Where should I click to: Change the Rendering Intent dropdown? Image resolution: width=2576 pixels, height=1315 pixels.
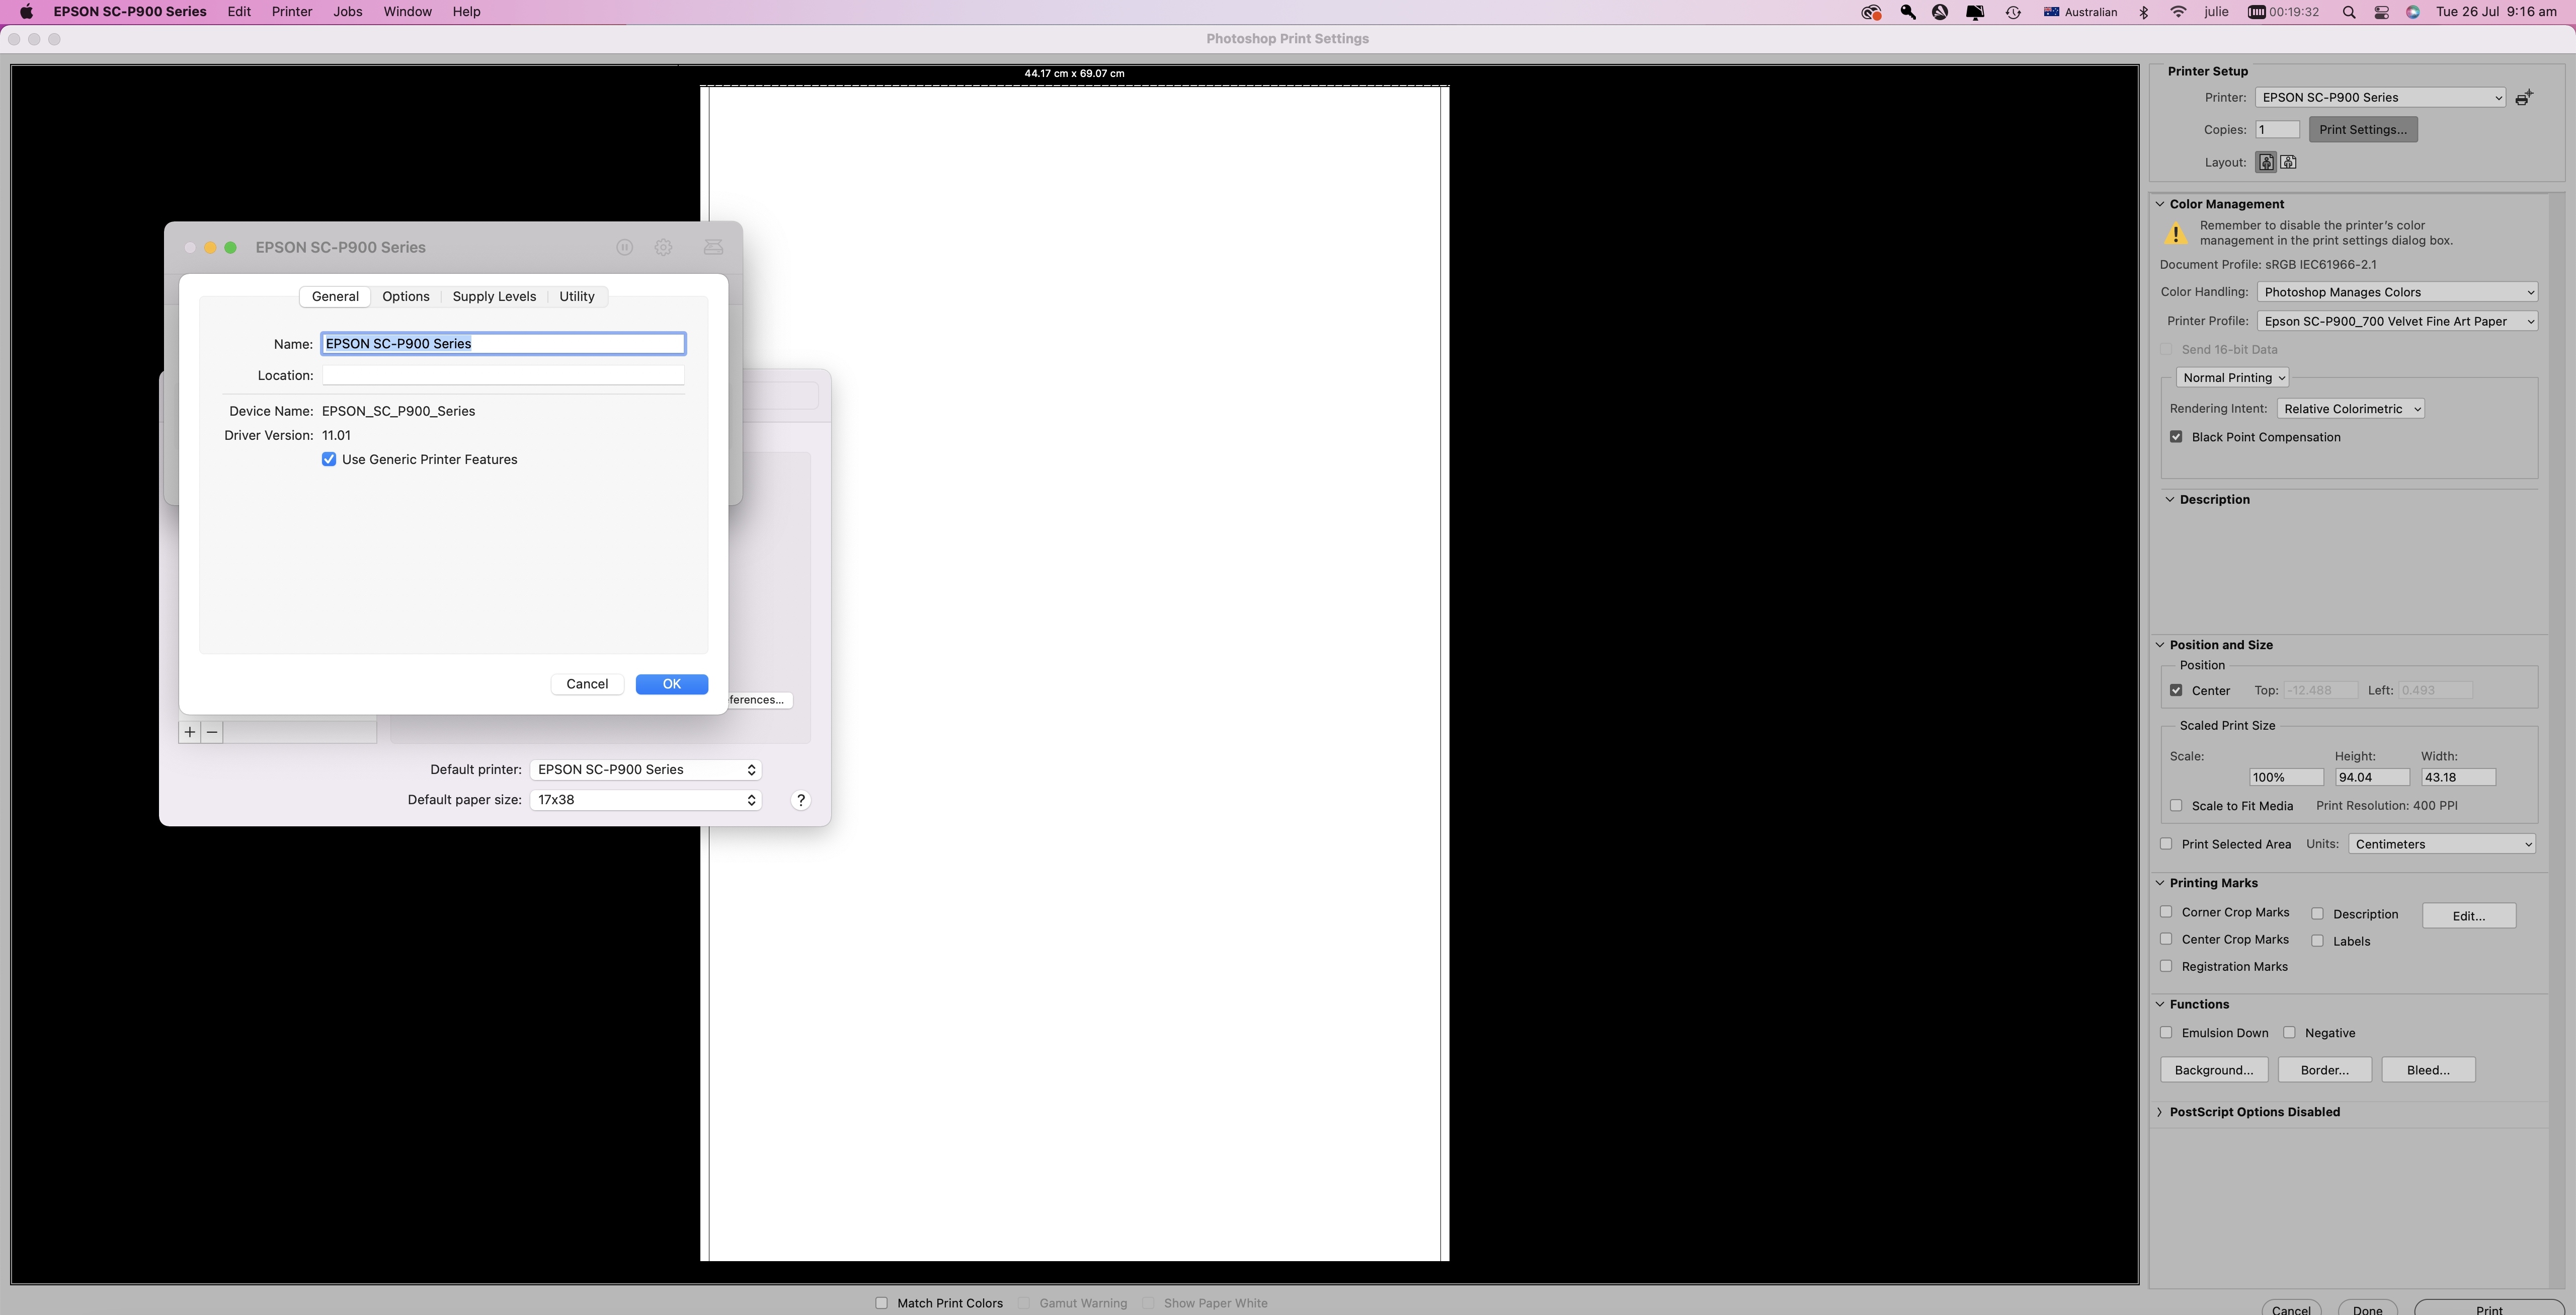point(2351,408)
